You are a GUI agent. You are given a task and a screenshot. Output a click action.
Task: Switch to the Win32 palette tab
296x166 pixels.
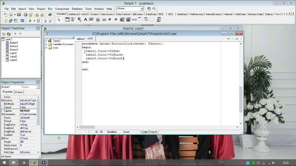pos(84,14)
